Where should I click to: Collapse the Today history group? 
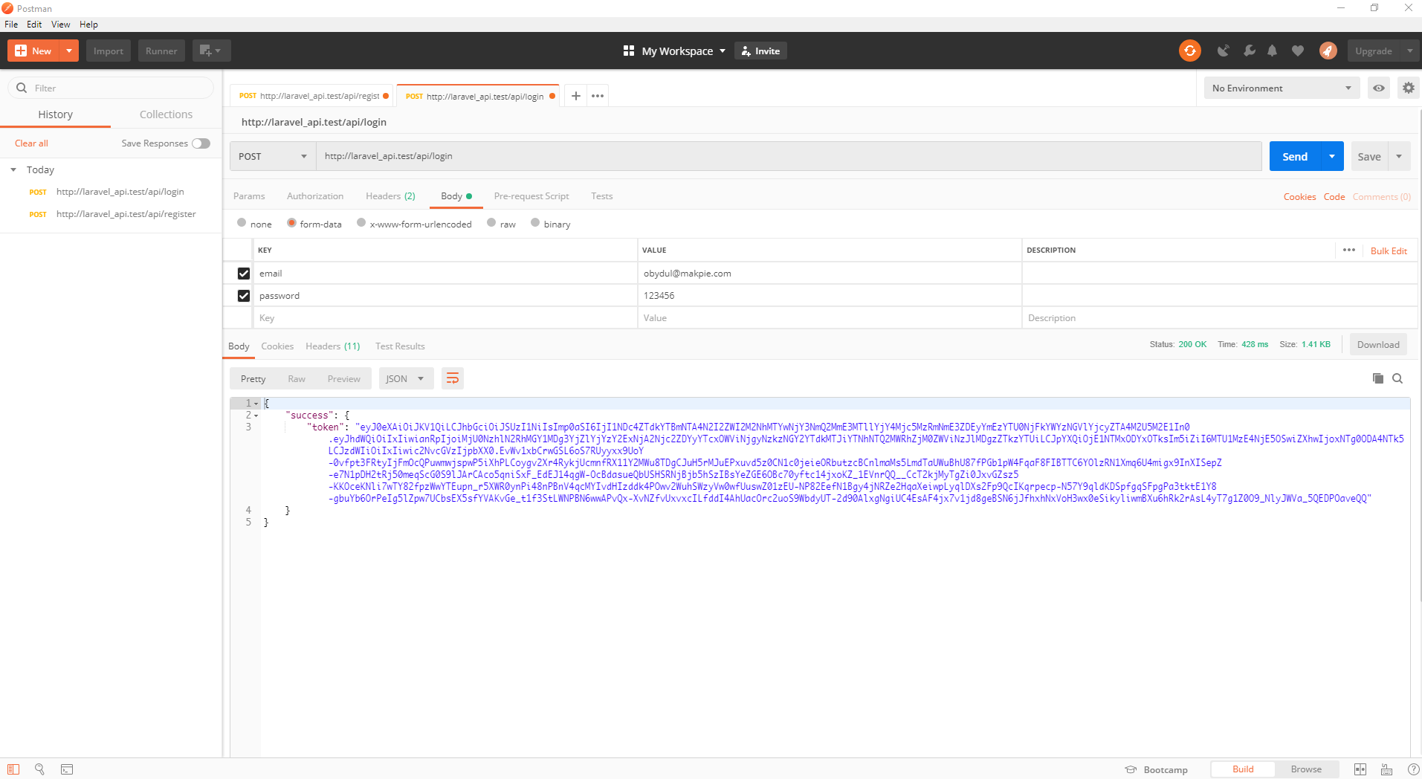(x=13, y=169)
